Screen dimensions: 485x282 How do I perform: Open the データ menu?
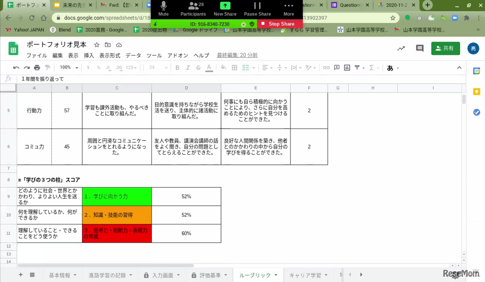tap(133, 55)
